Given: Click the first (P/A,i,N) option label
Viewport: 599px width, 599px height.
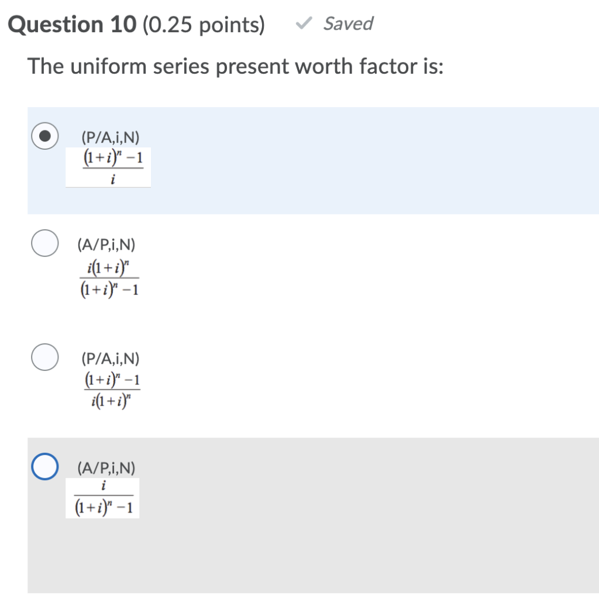Looking at the screenshot, I should click(108, 136).
